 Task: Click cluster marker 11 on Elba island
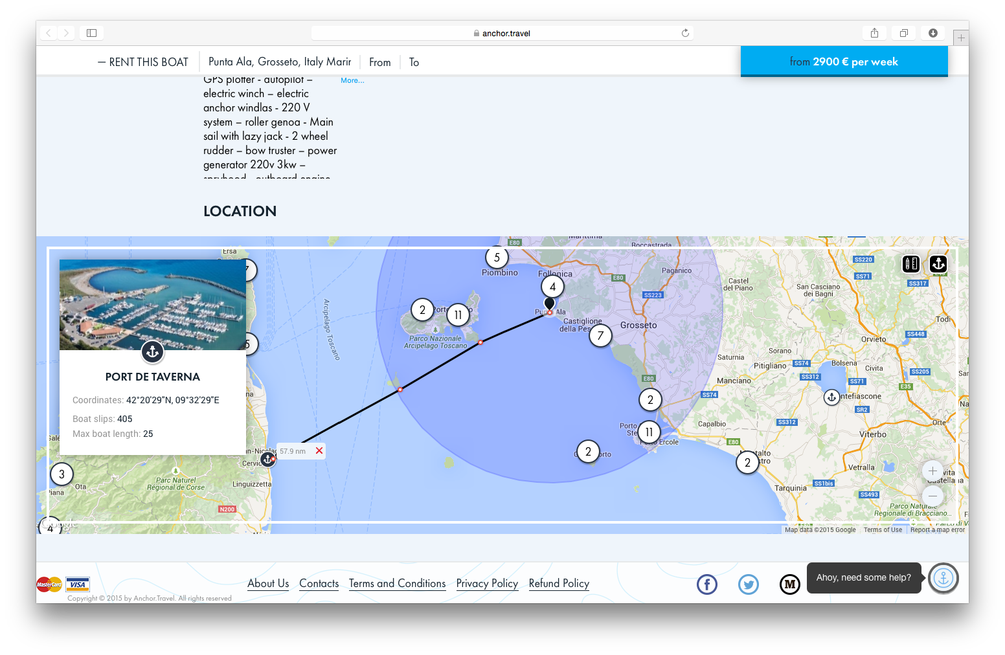458,315
